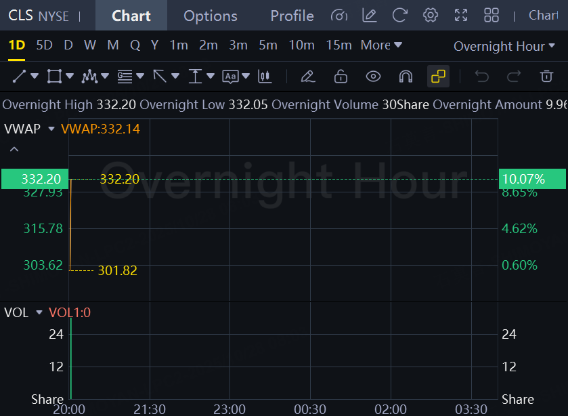Refresh the chart data
This screenshot has width=568, height=416.
(x=400, y=16)
